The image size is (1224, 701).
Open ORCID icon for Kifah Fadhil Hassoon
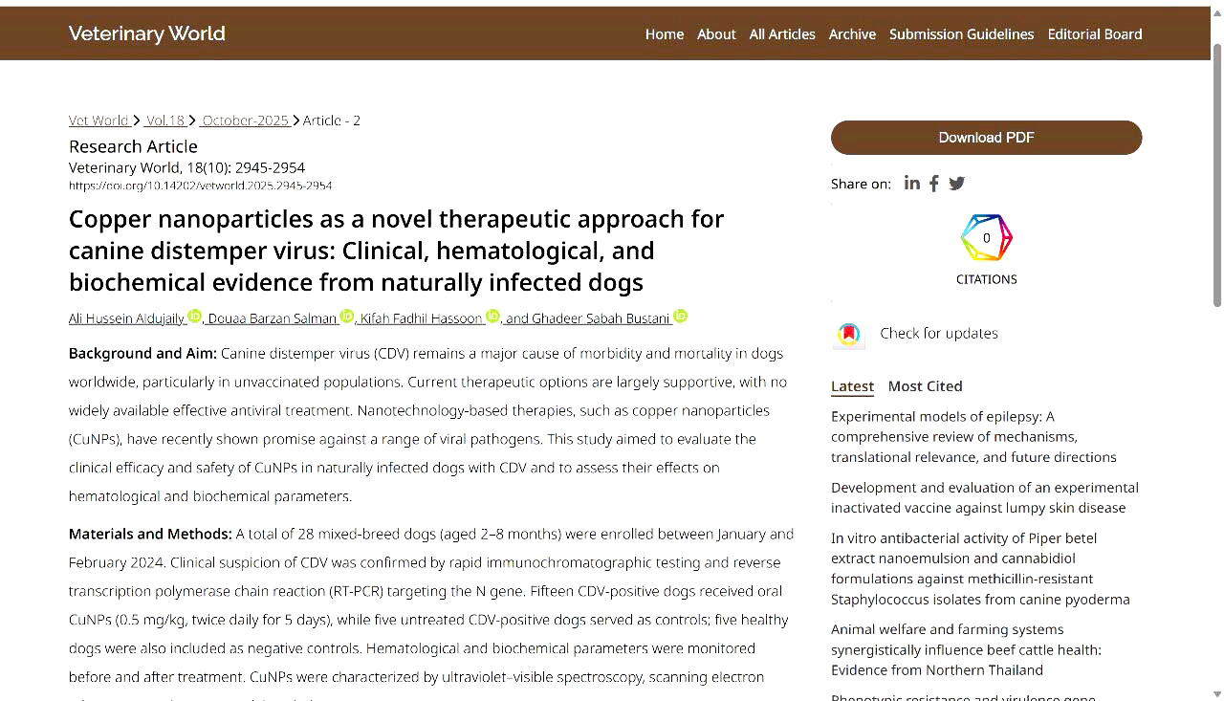493,317
